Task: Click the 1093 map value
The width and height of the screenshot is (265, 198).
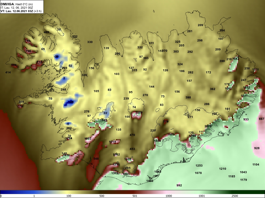Action: (x=88, y=139)
